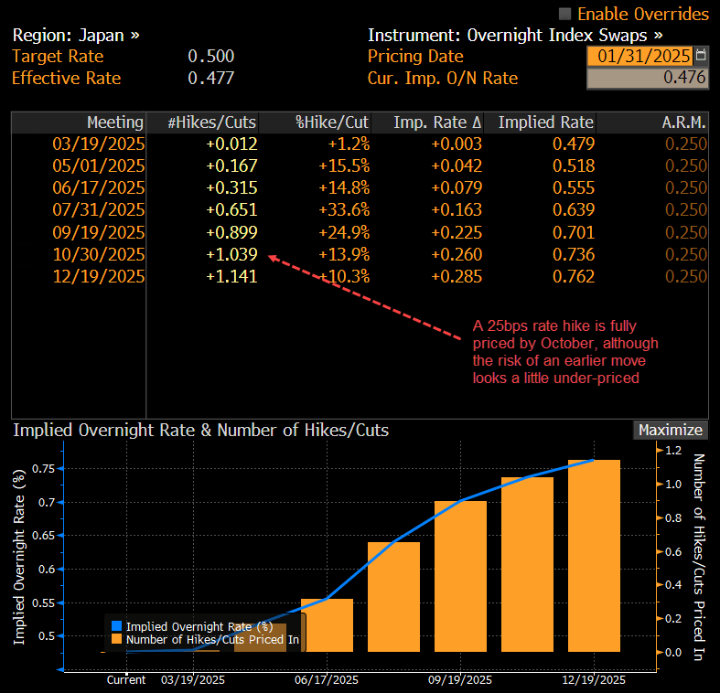Screen dimensions: 720x693
Task: Click the orange bar above 09/19/2025
Action: pyautogui.click(x=460, y=576)
